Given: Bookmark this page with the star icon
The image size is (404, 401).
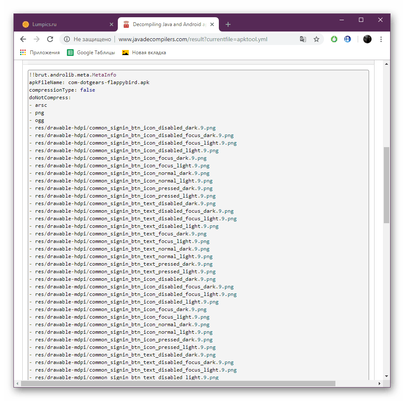Looking at the screenshot, I should (316, 39).
